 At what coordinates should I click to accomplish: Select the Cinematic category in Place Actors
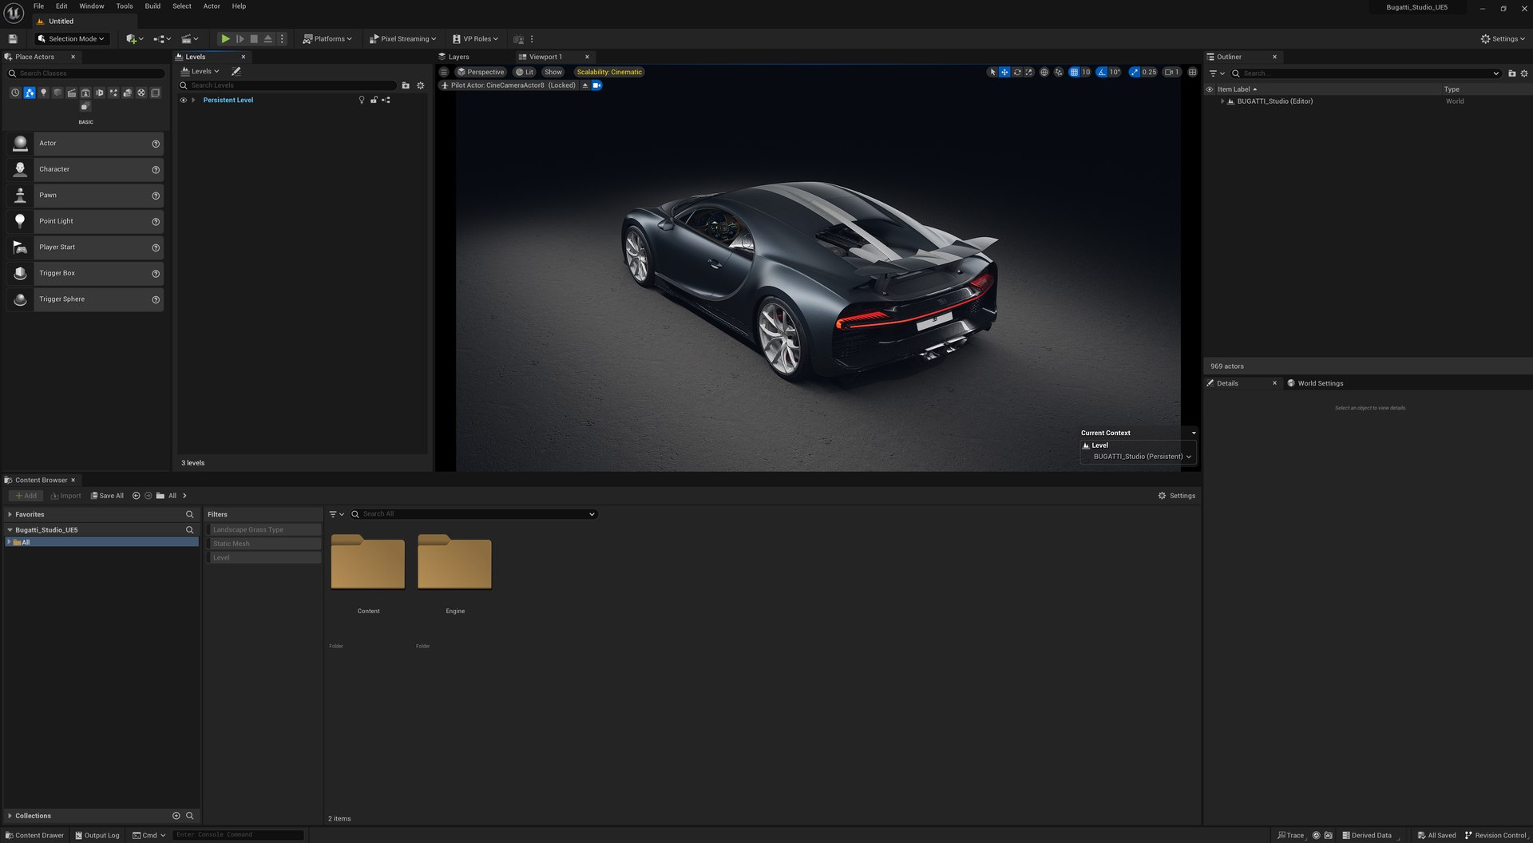point(71,93)
